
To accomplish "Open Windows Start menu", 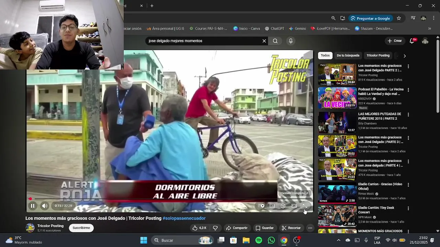I will tap(144, 240).
